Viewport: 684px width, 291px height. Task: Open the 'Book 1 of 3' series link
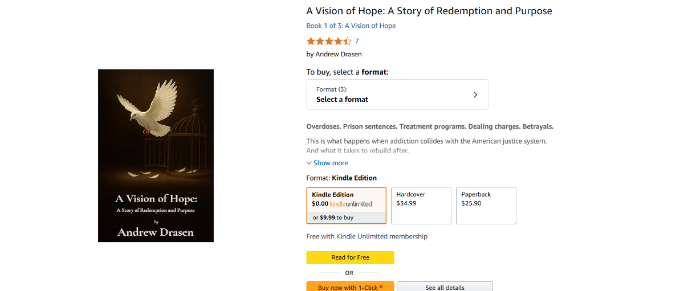click(x=351, y=26)
